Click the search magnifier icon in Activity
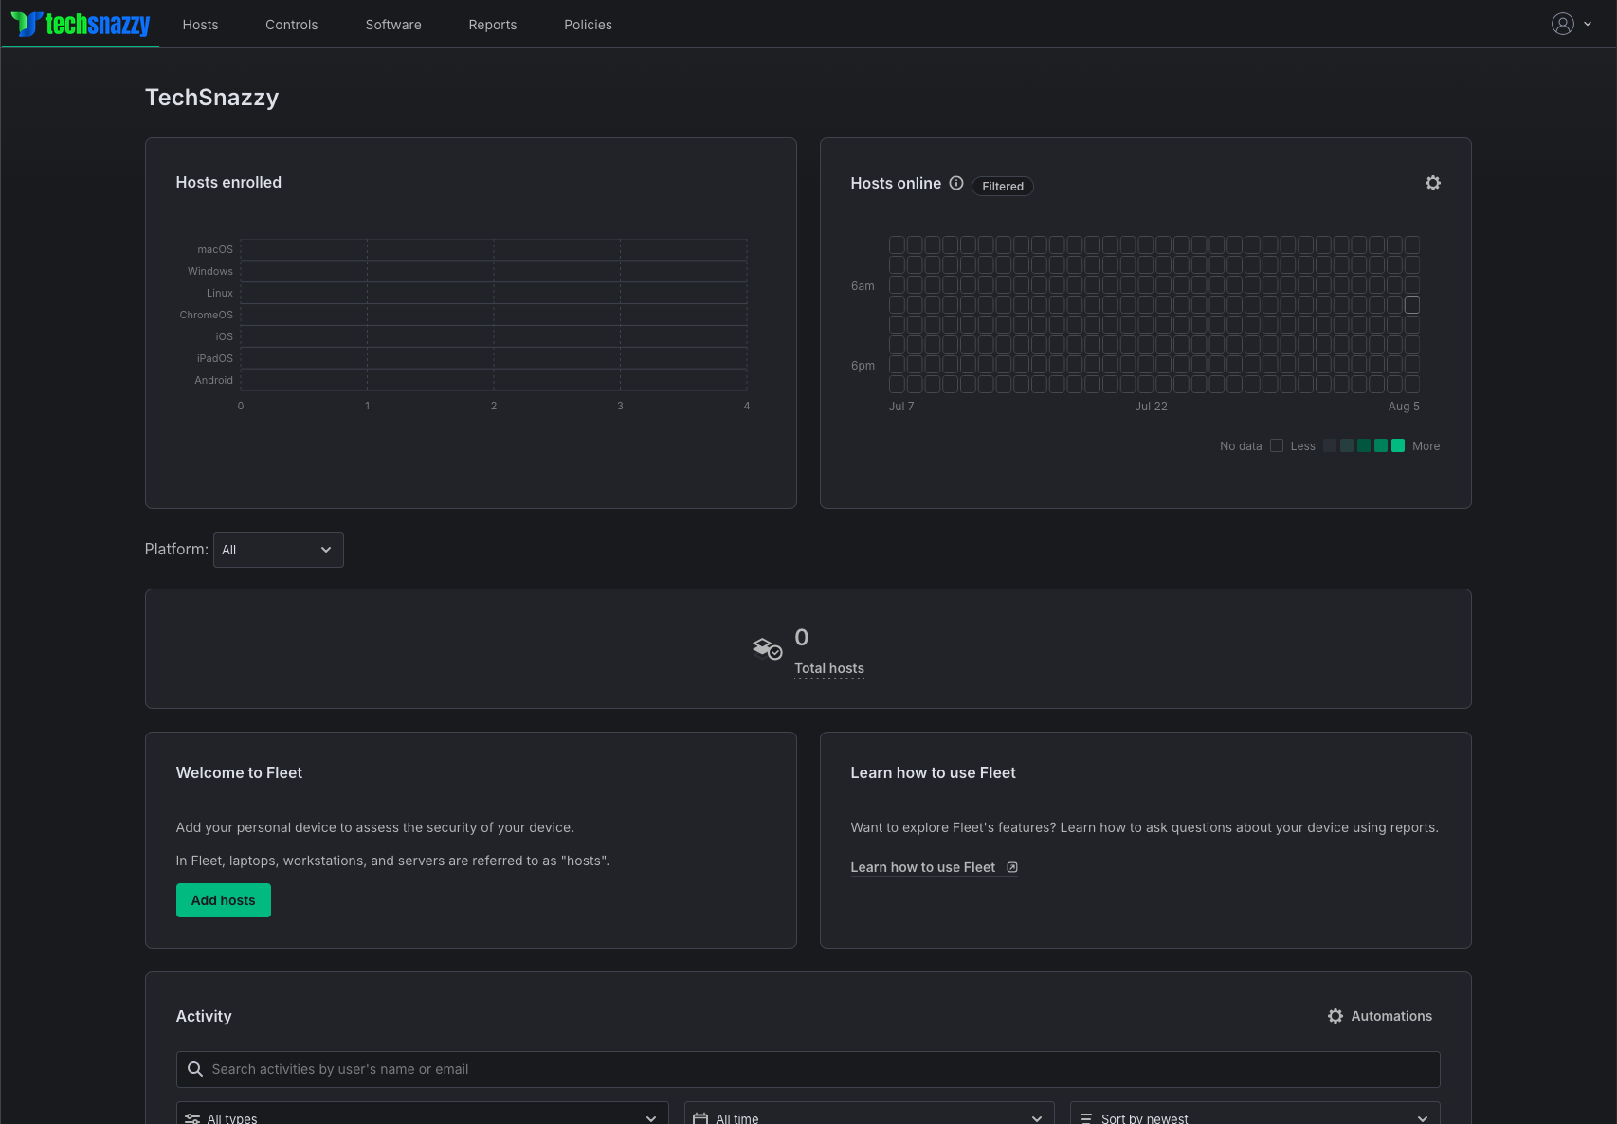This screenshot has width=1617, height=1124. pyautogui.click(x=195, y=1069)
